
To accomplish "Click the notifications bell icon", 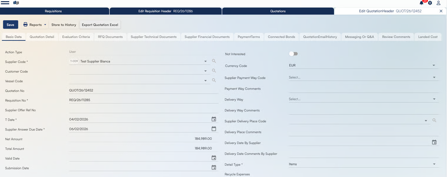I will [x=421, y=3].
